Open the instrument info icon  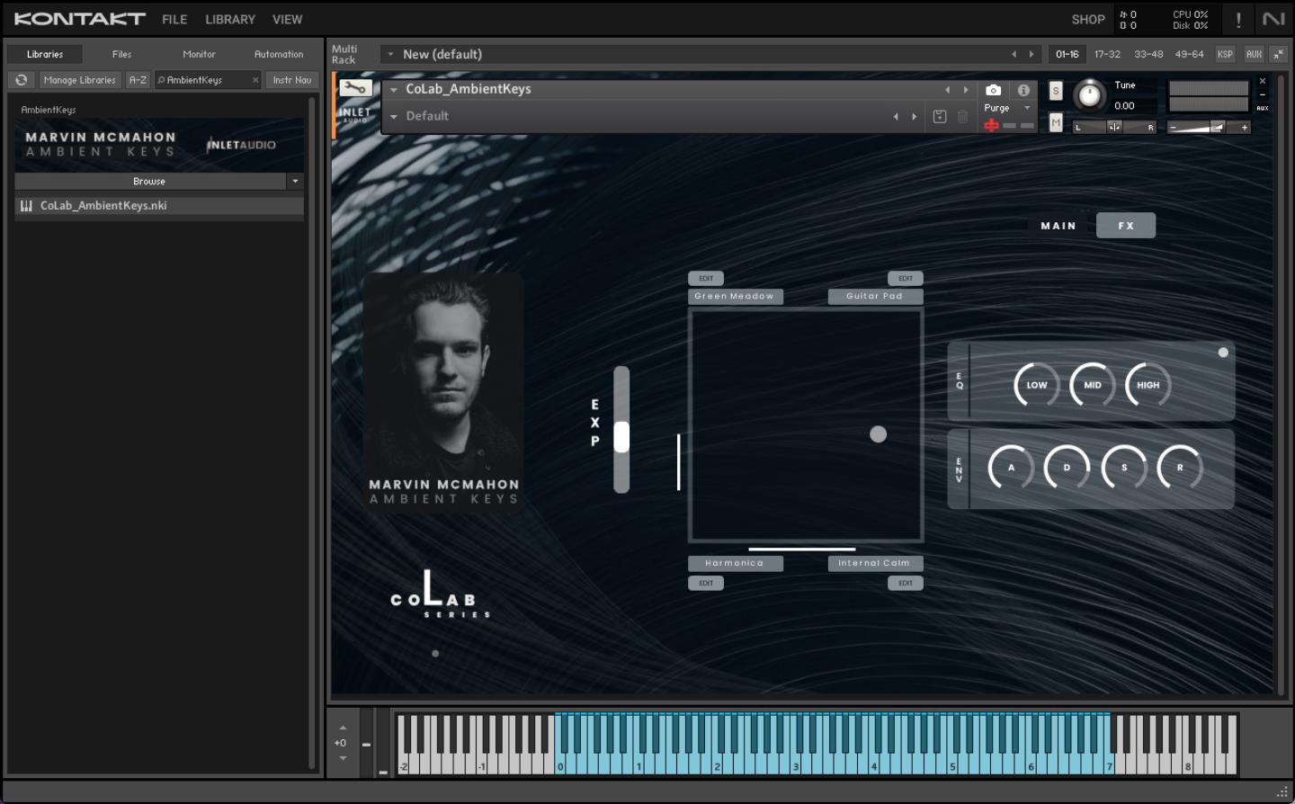coord(1023,90)
